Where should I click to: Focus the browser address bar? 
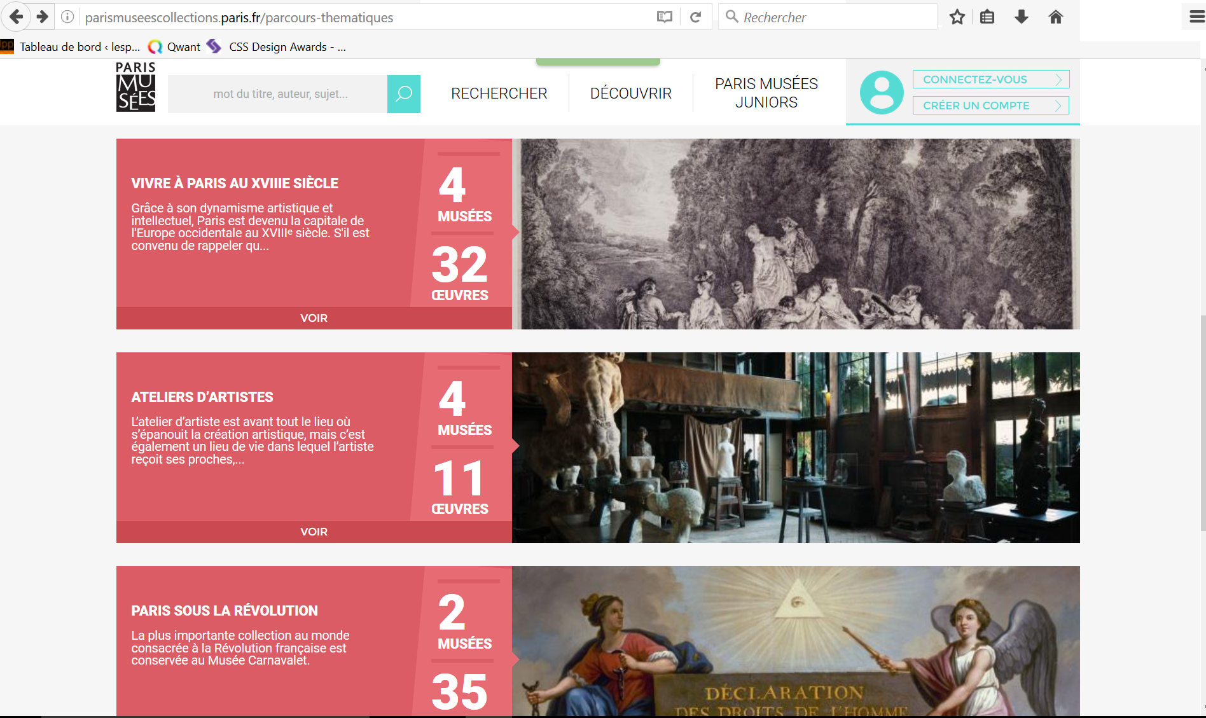[366, 17]
